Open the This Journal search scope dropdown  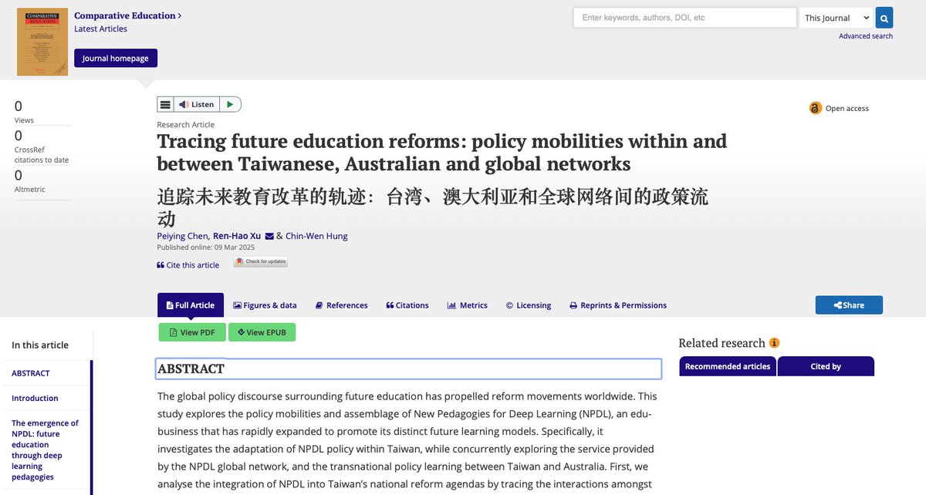click(x=836, y=18)
